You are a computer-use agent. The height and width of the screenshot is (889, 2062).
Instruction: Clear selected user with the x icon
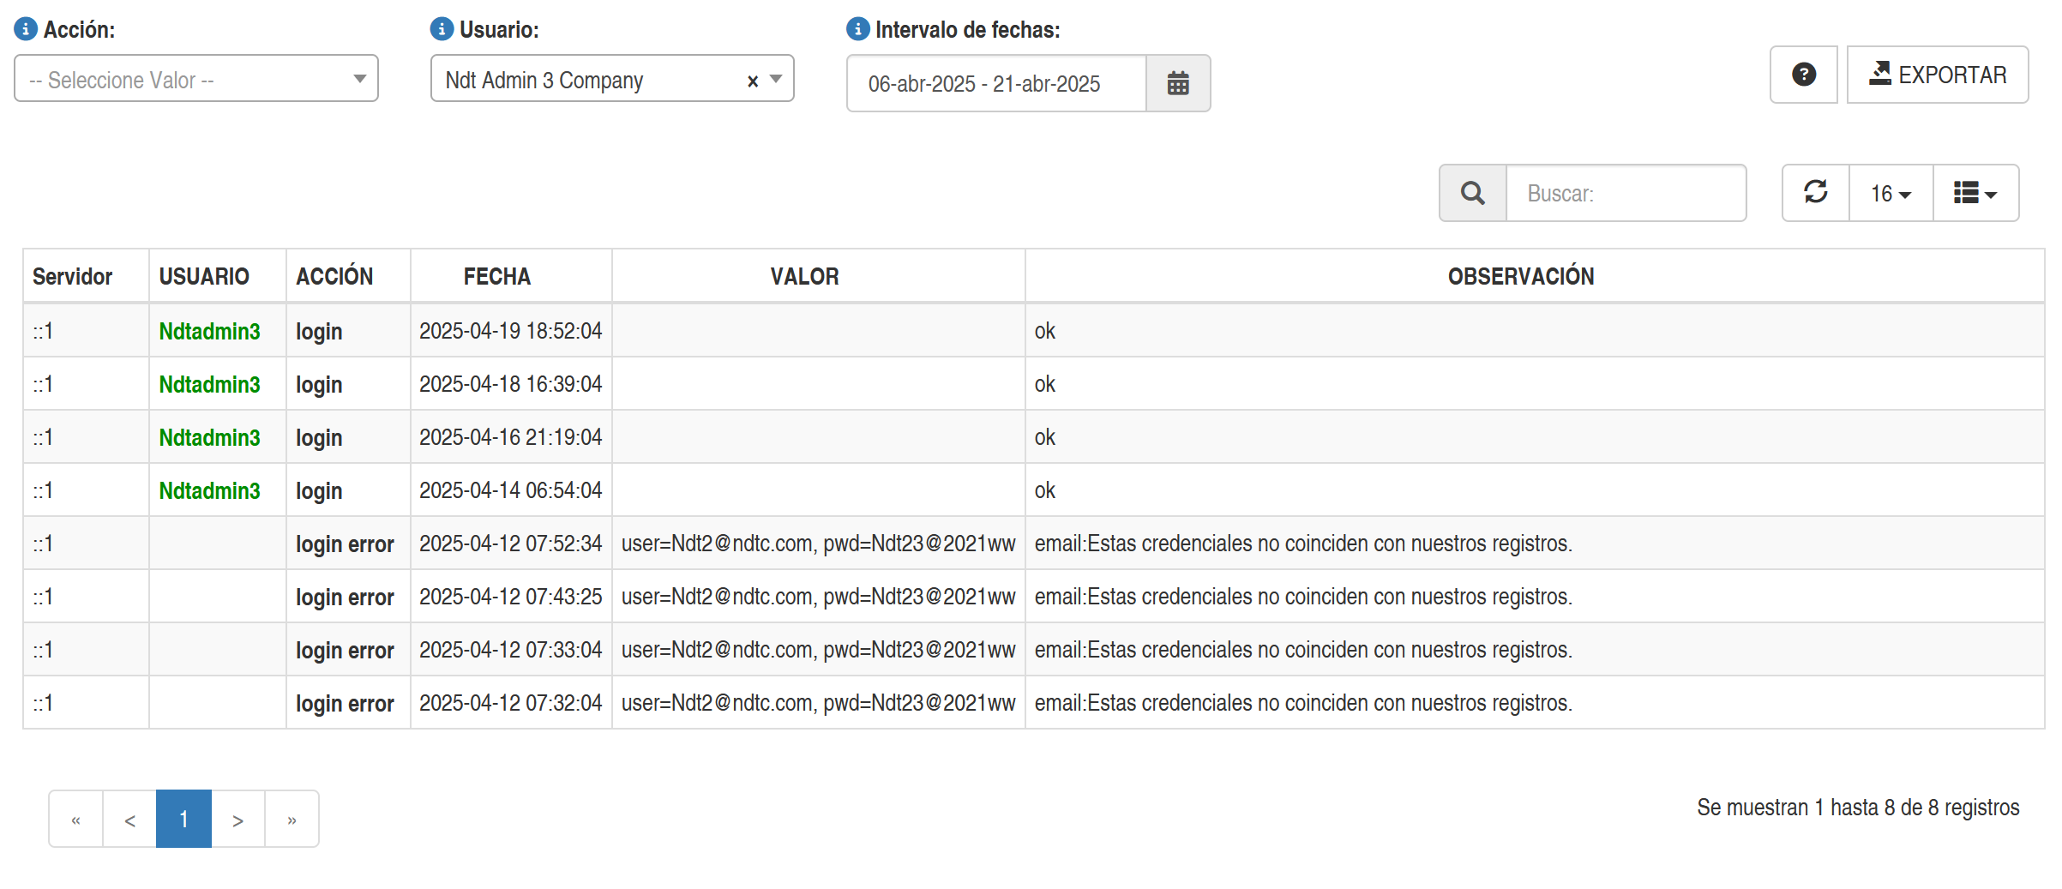point(753,81)
